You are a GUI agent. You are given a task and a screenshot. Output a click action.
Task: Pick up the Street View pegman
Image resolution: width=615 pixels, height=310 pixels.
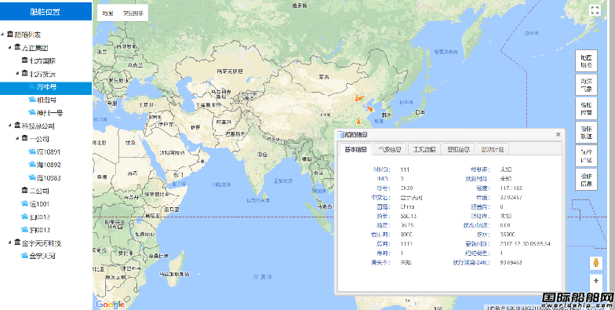(x=596, y=263)
